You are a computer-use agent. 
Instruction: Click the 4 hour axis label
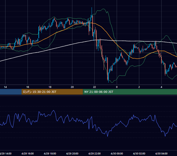(161, 87)
